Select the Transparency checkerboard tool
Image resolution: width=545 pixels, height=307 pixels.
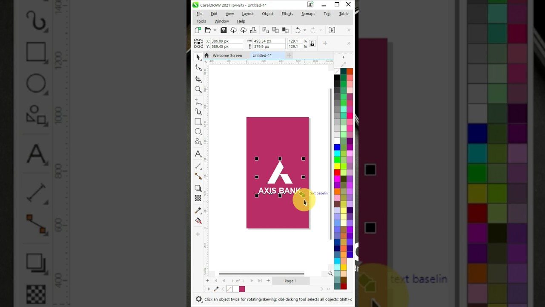pyautogui.click(x=198, y=198)
